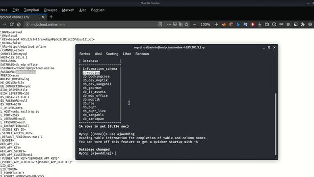The height and width of the screenshot is (177, 314).
Task: Open the red extension icon
Action: [x=253, y=24]
